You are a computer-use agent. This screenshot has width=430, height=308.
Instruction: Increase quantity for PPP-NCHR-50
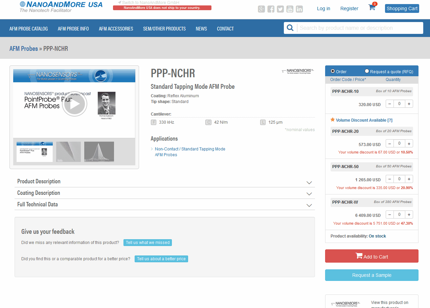409,179
